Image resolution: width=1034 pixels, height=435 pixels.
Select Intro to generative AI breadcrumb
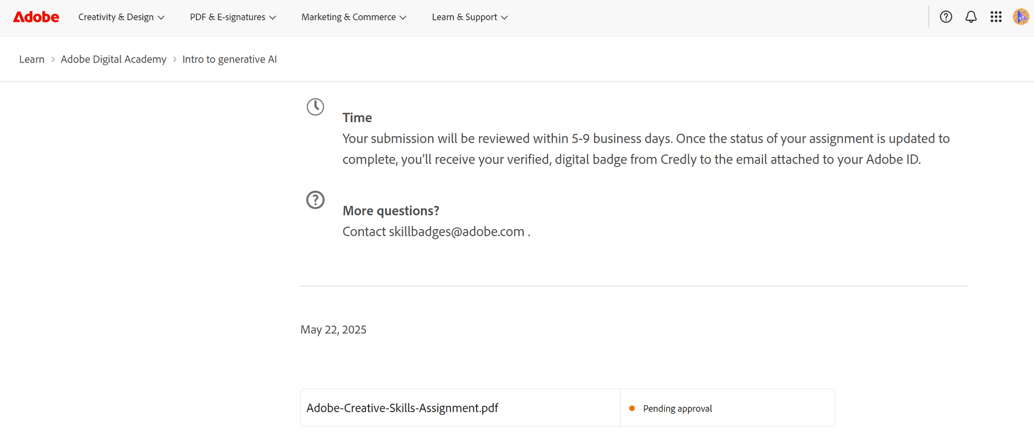[230, 60]
